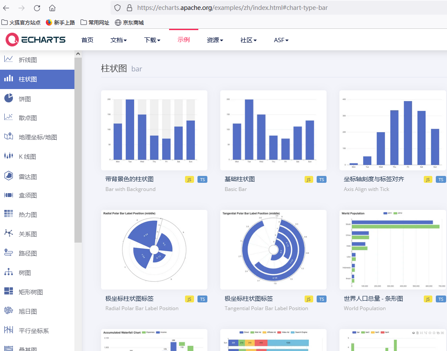This screenshot has width=447, height=351.
Task: Select the 示例 navigation tab
Action: (x=184, y=40)
